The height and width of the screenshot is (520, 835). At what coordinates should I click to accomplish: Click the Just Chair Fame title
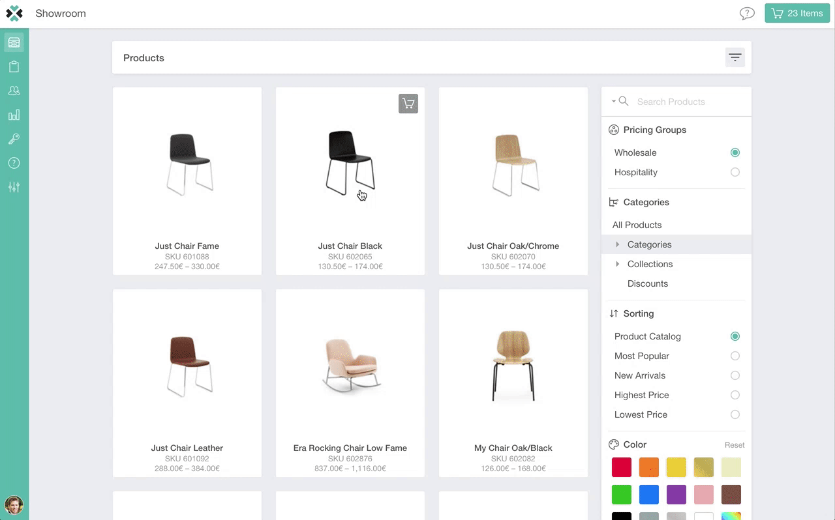[187, 246]
